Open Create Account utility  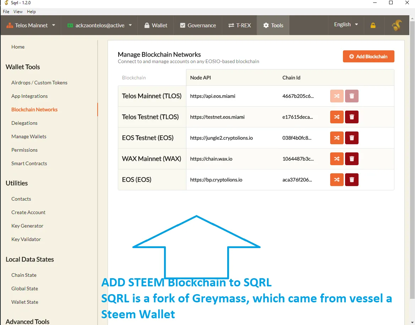[28, 212]
